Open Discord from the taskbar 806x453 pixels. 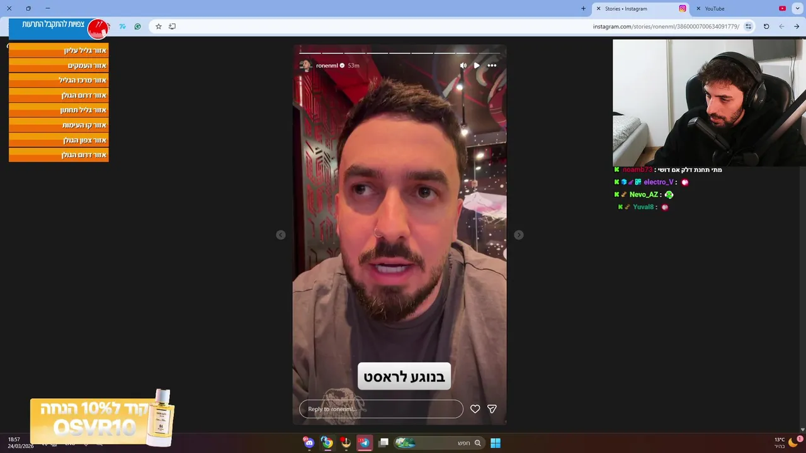[309, 443]
